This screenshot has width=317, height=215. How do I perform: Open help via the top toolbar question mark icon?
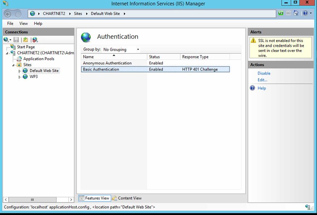click(305, 13)
